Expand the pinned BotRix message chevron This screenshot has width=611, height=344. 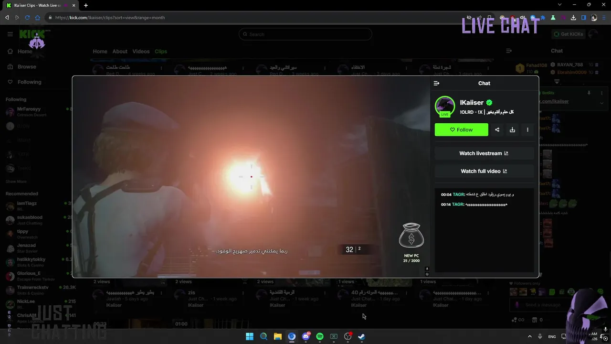[x=601, y=103]
